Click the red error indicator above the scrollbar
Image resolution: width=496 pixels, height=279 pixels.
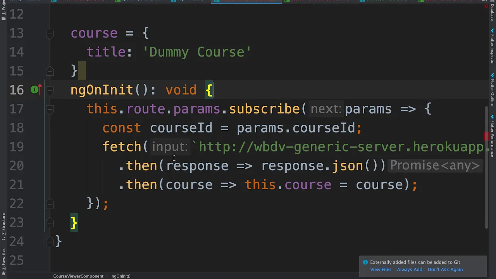coord(486,6)
